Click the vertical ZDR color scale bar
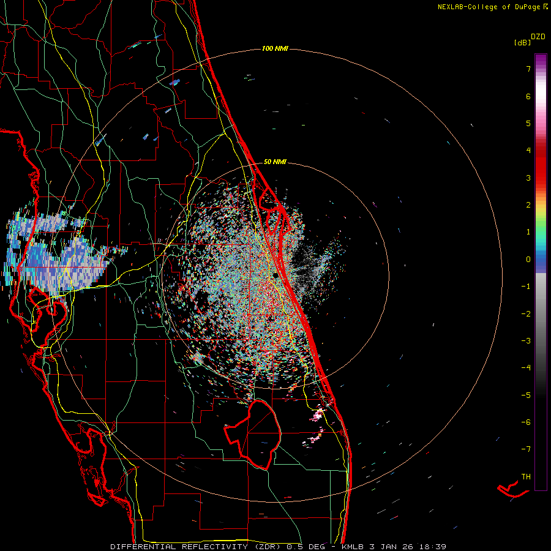 coord(541,272)
